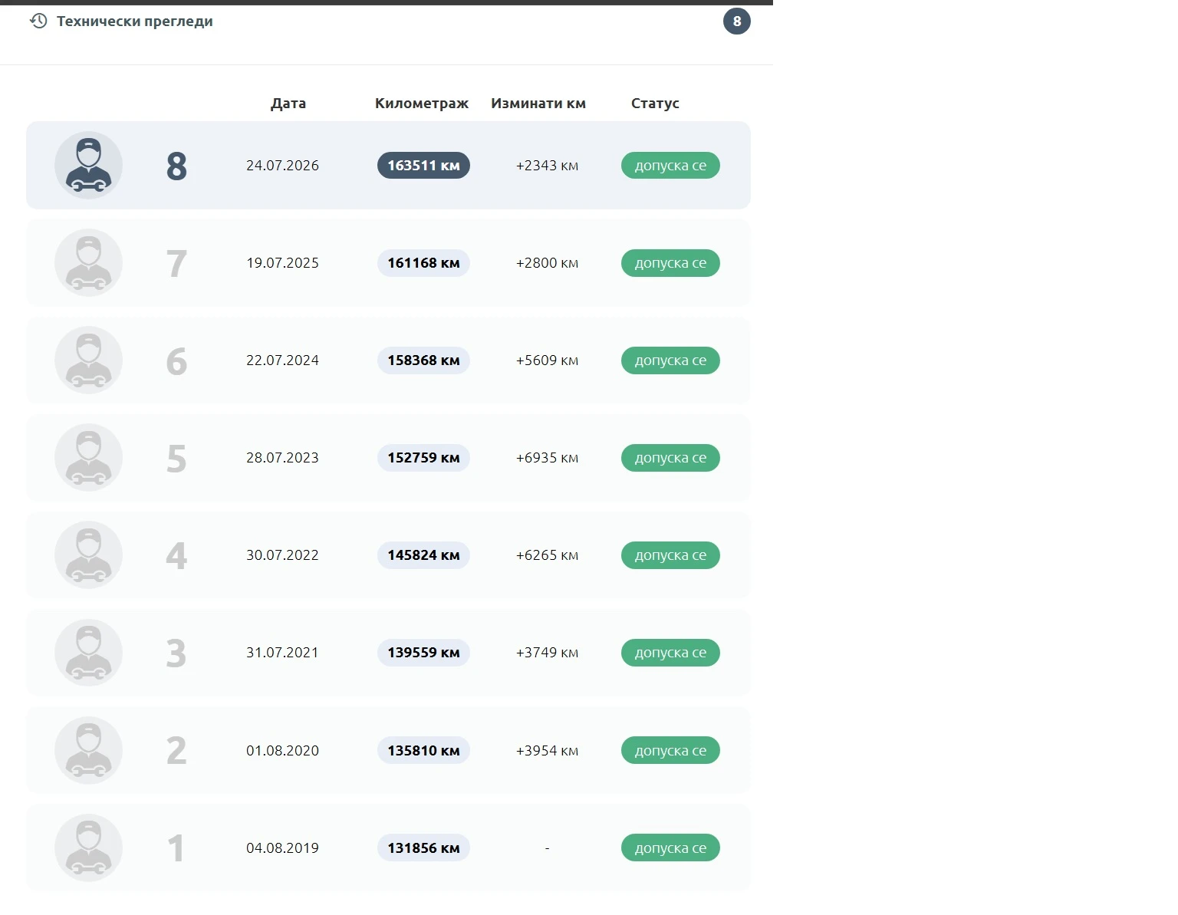Select mechanic avatar for inspection 4
The height and width of the screenshot is (915, 1178).
pos(88,555)
